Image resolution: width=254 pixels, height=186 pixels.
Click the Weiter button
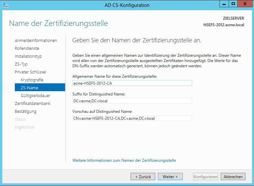pyautogui.click(x=170, y=176)
